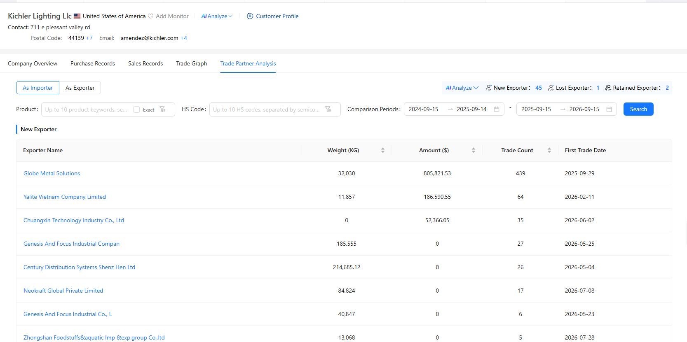Click the Add Monitor heart icon
Screen dimensions: 687x342
150,16
